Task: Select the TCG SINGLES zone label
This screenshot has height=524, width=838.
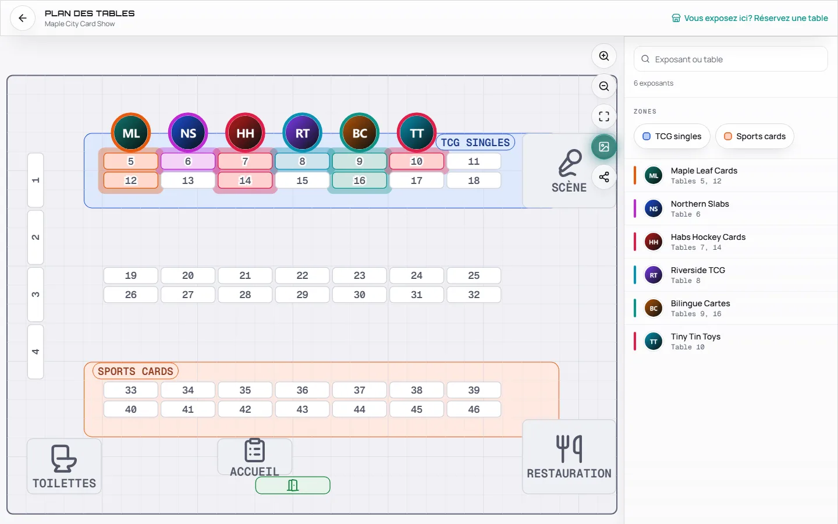Action: coord(475,142)
